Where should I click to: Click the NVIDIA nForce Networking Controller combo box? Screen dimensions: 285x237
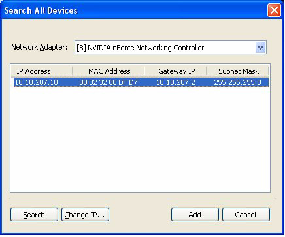click(171, 48)
